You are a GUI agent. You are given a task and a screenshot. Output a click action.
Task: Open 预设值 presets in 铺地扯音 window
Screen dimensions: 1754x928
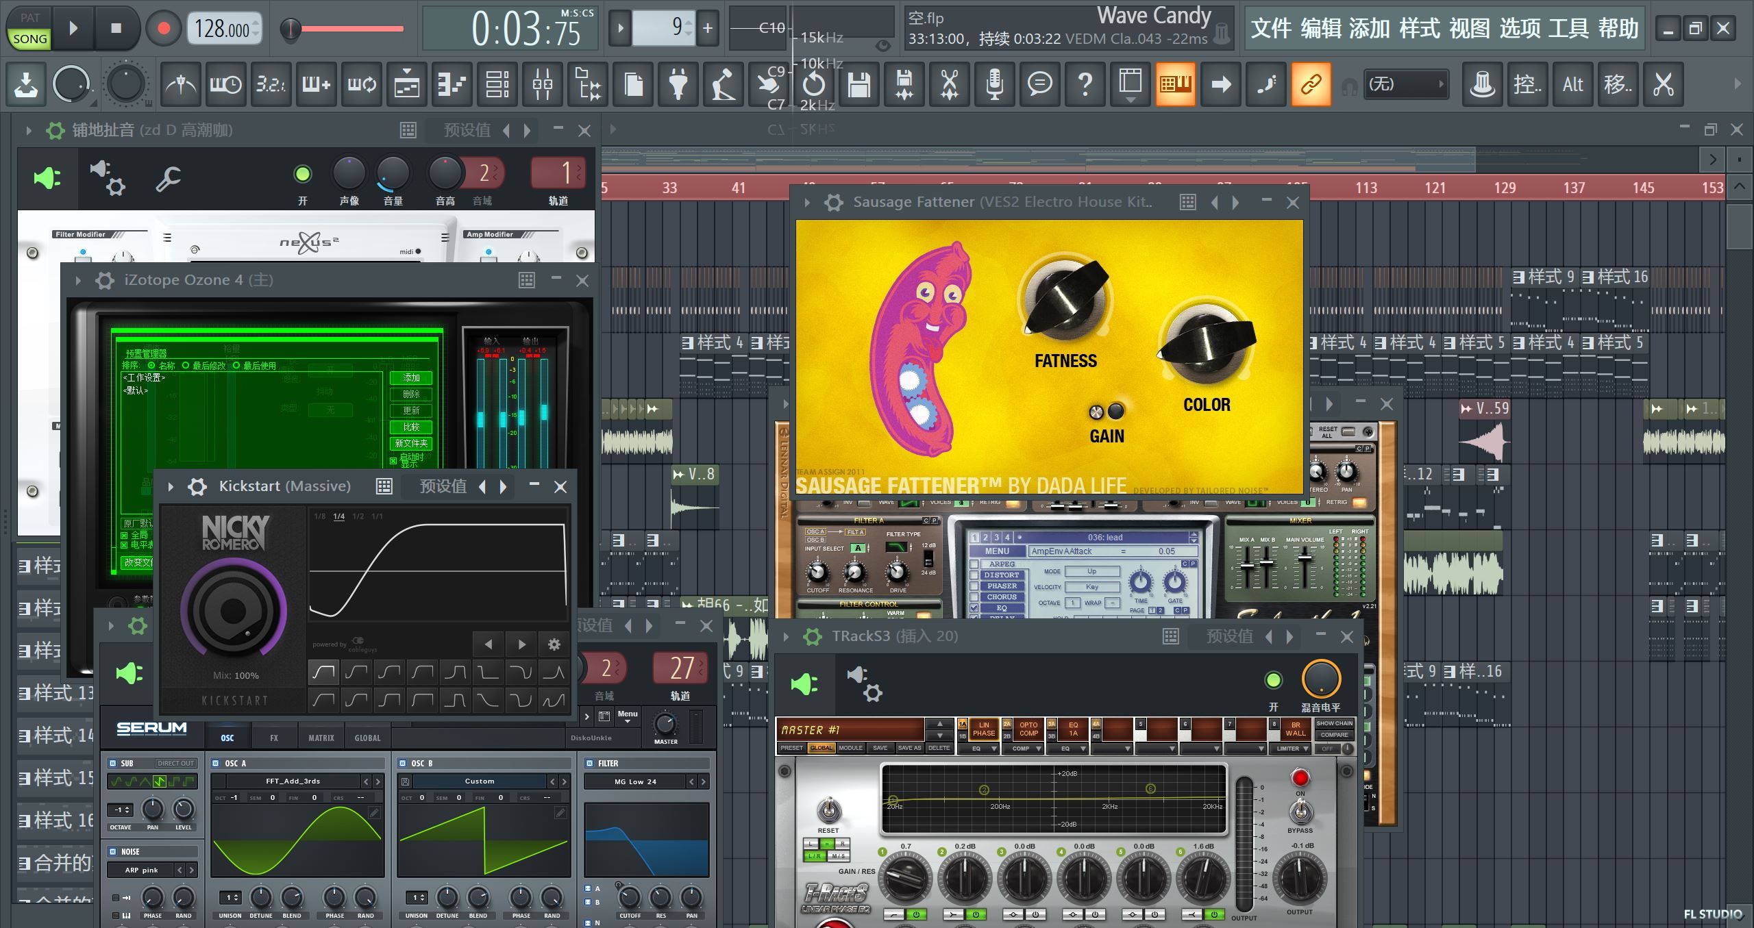467,130
